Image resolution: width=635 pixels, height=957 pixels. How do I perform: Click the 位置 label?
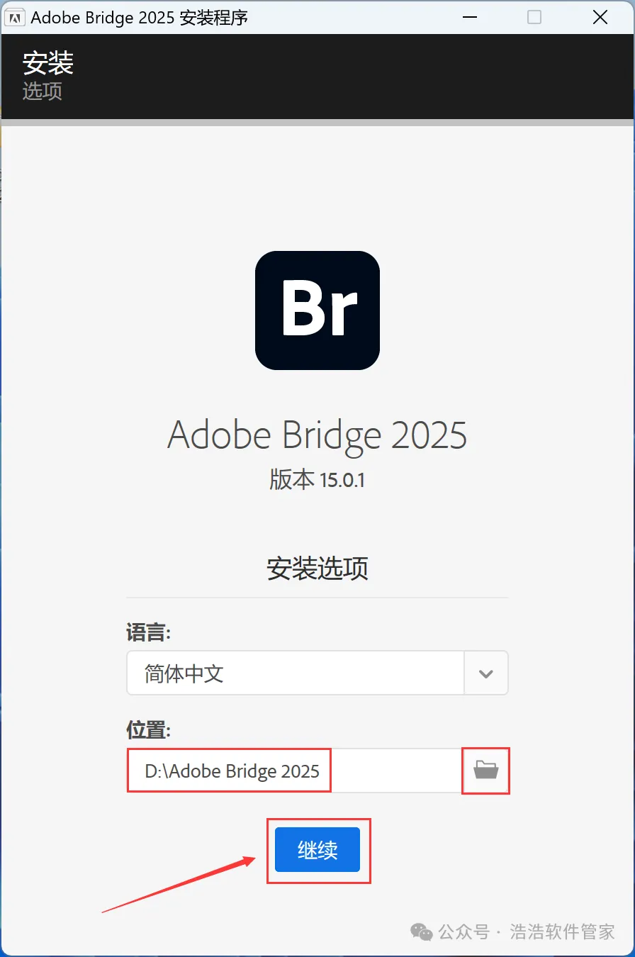click(x=149, y=729)
